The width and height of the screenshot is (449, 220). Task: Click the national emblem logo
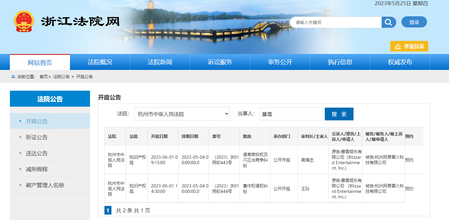pyautogui.click(x=24, y=21)
